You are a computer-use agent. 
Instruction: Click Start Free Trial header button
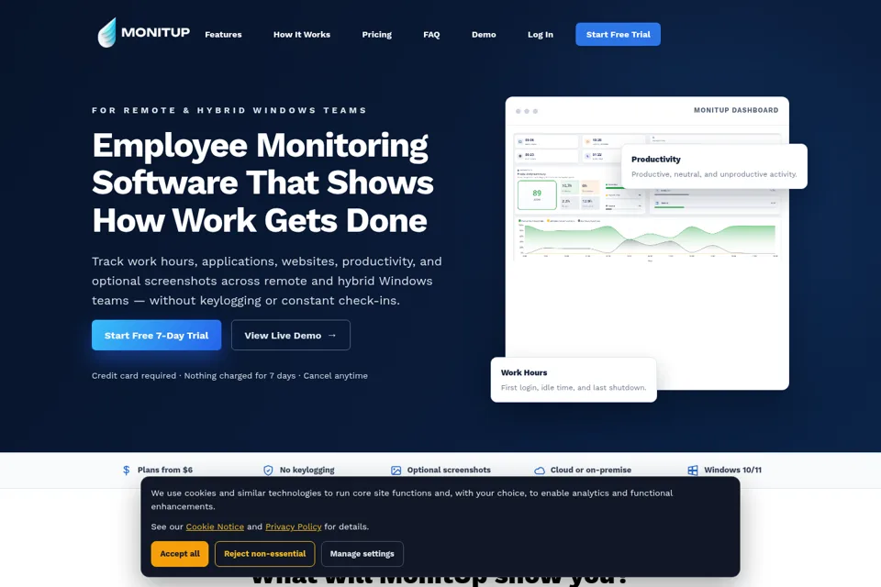618,34
